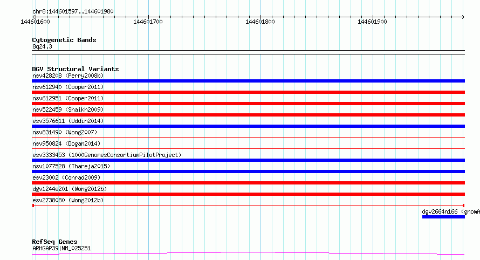This screenshot has width=480, height=260.
Task: Click the chr8:144601597..144601980 region label
Action: pyautogui.click(x=73, y=11)
